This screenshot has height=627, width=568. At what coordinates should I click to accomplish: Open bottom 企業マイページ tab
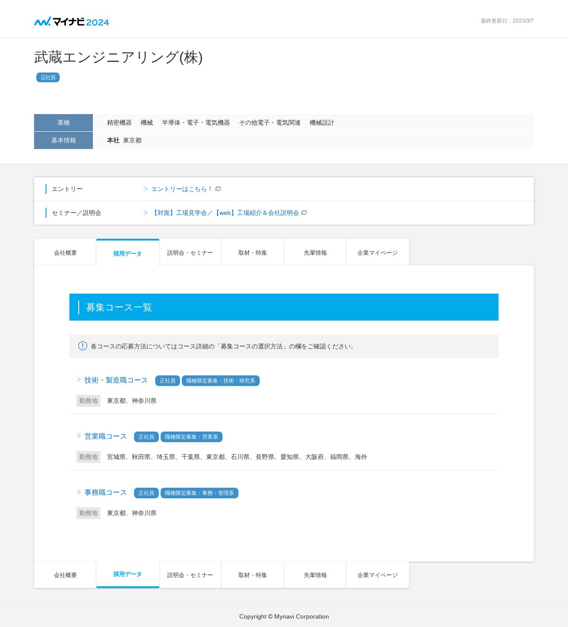click(377, 575)
